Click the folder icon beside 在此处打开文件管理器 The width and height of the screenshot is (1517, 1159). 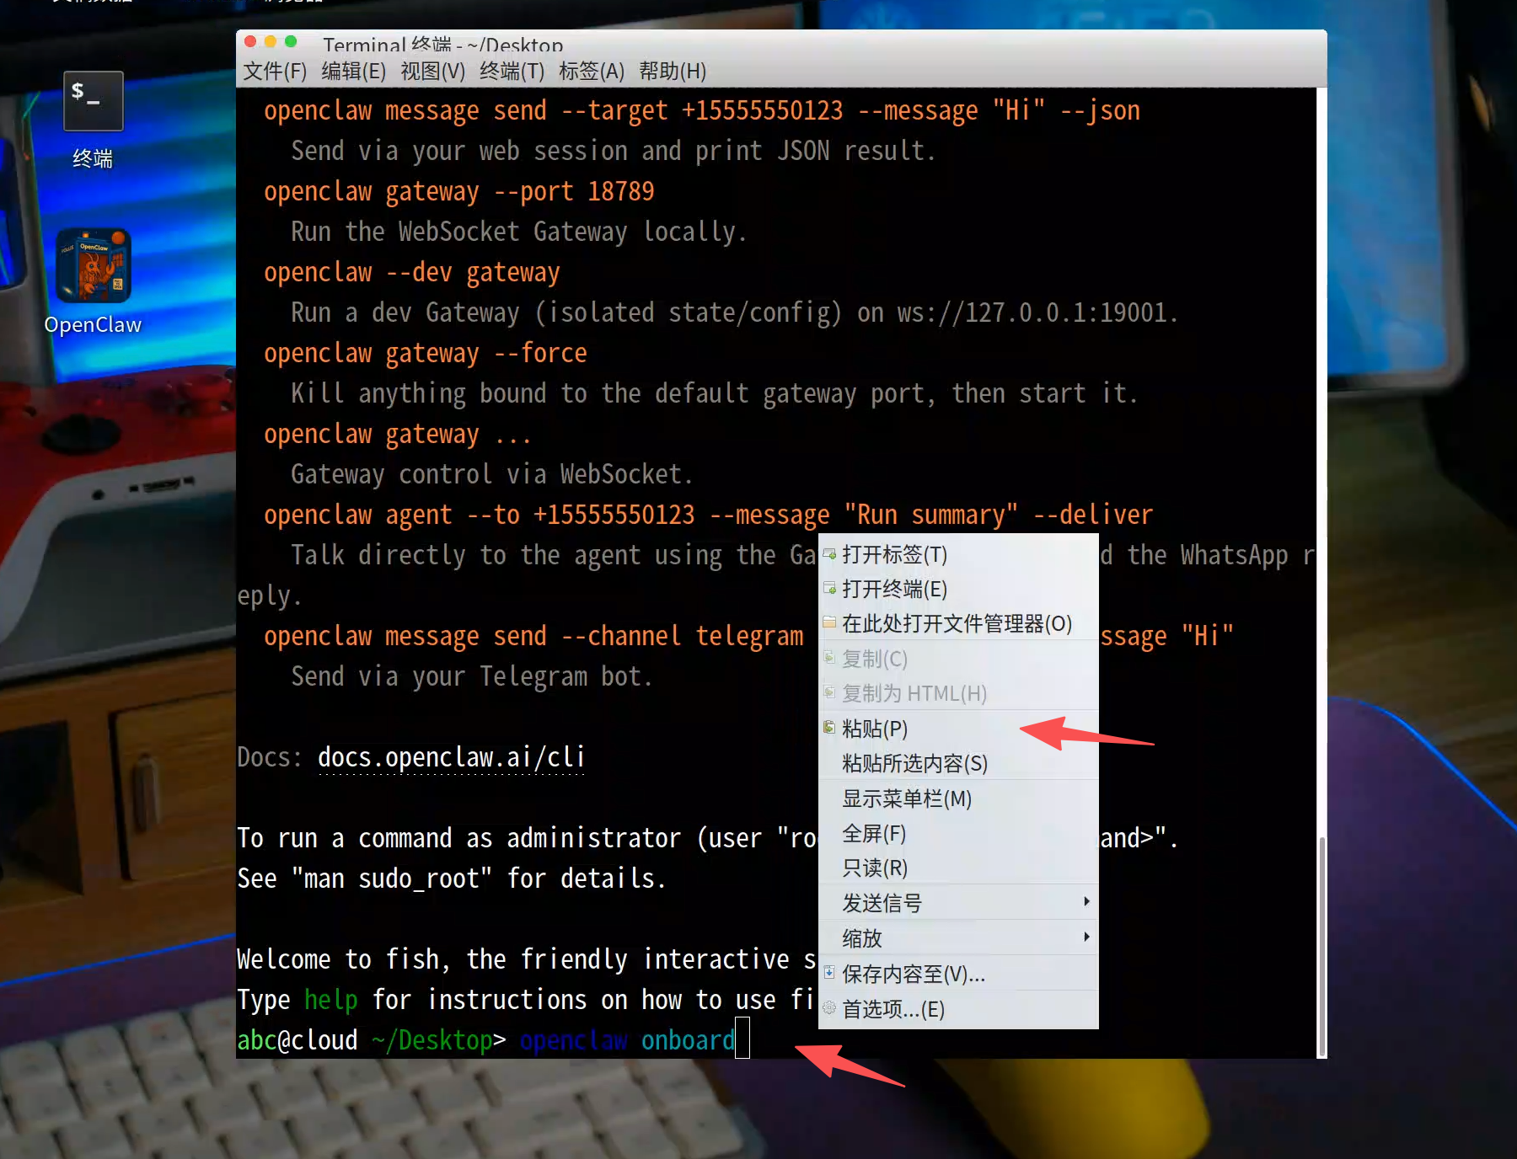tap(830, 622)
